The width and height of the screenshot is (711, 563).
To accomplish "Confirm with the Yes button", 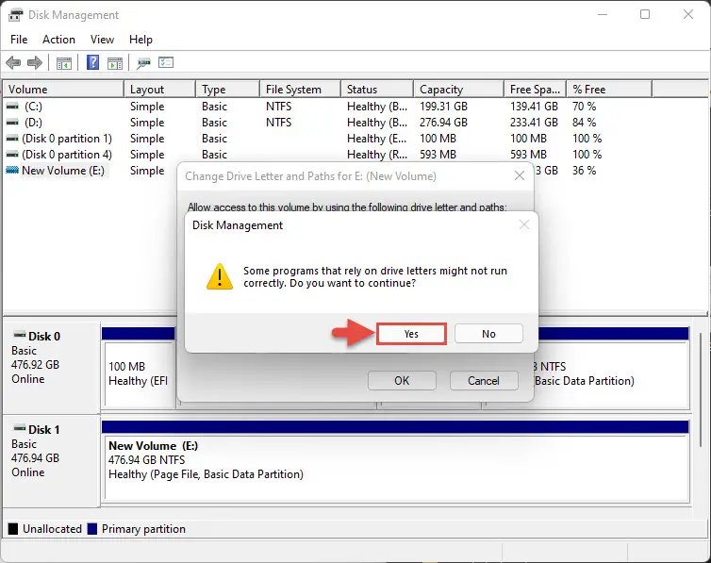I will (411, 334).
